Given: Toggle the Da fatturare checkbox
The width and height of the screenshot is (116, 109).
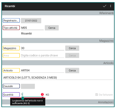Looking at the screenshot, I should point(97,95).
